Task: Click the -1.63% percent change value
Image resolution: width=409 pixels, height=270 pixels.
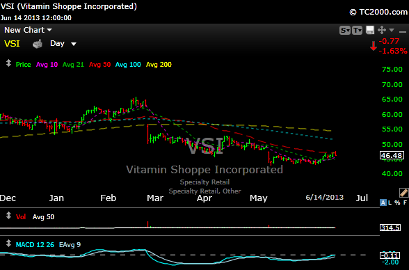Action: point(393,51)
